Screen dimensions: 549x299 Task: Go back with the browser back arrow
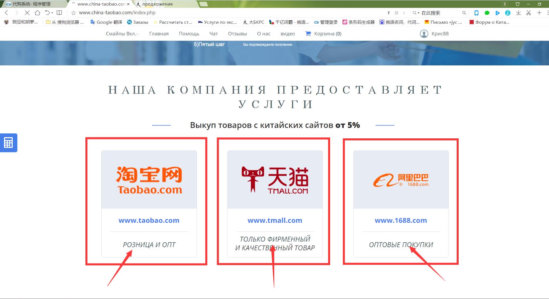coord(6,13)
